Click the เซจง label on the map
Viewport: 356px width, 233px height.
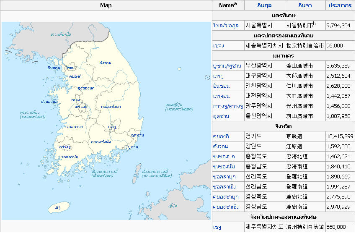[x=76, y=100]
